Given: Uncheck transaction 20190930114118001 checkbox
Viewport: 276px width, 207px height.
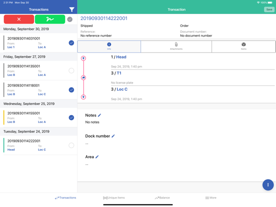Looking at the screenshot, I should point(71,90).
